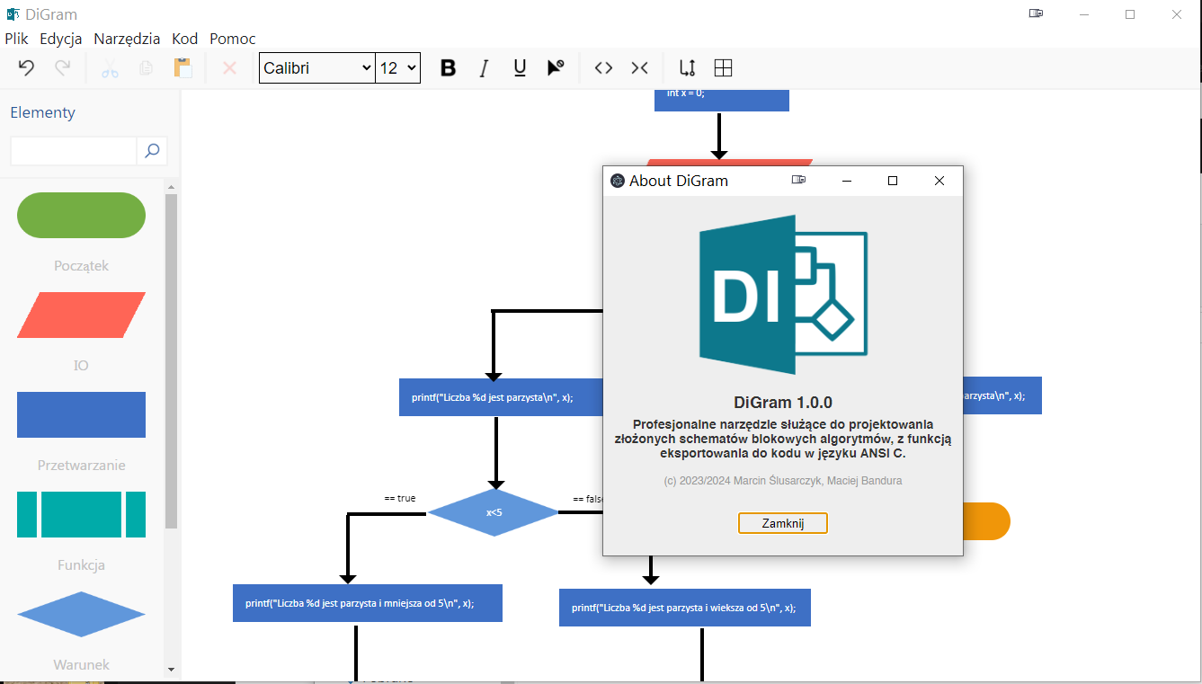Image resolution: width=1202 pixels, height=684 pixels.
Task: Close the About DiGram dialog
Action: click(939, 181)
